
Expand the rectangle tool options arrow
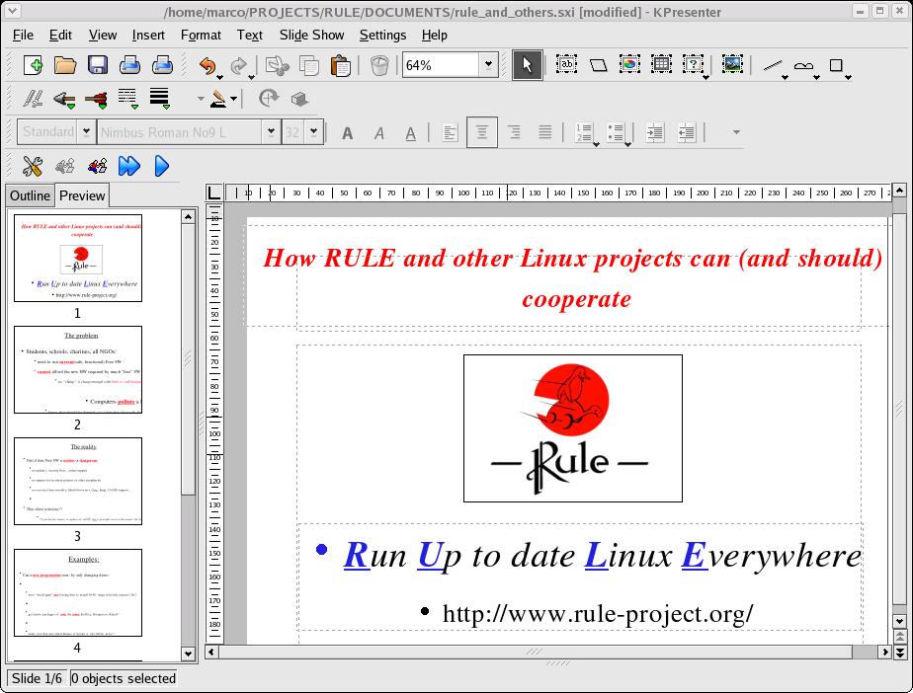(849, 77)
